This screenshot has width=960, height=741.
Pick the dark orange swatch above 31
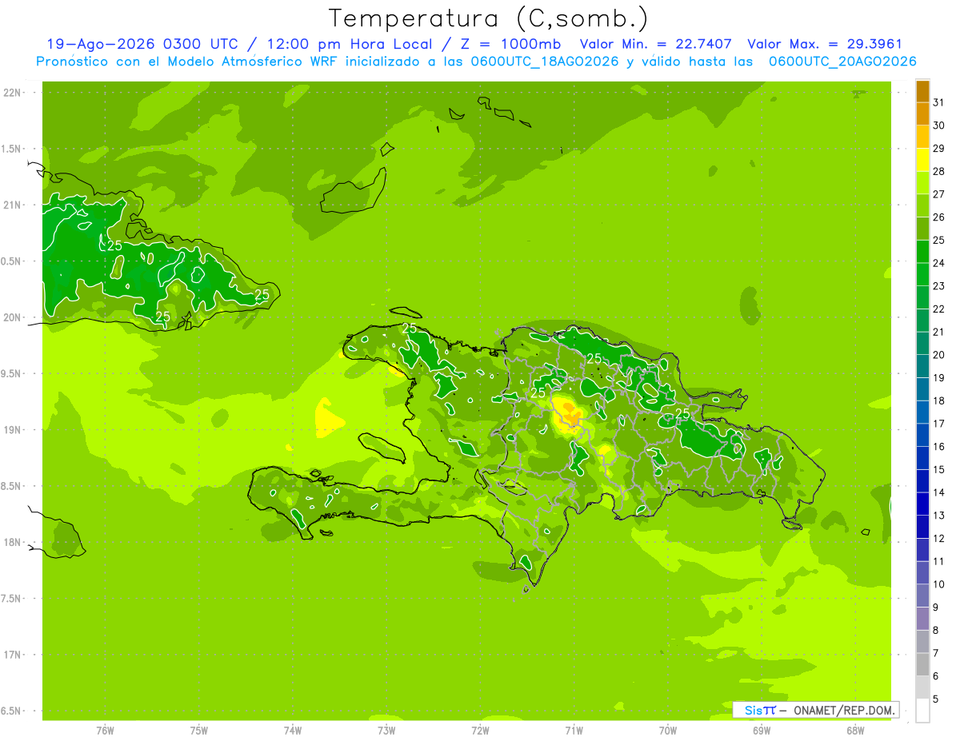[922, 91]
